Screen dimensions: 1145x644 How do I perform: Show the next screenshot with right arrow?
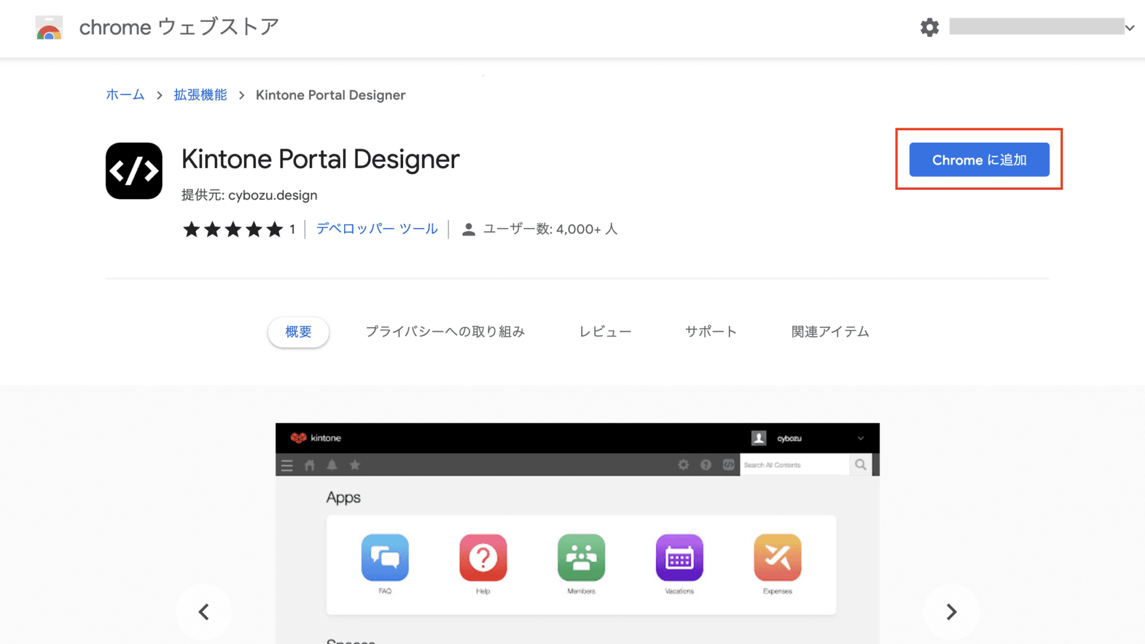(x=951, y=612)
